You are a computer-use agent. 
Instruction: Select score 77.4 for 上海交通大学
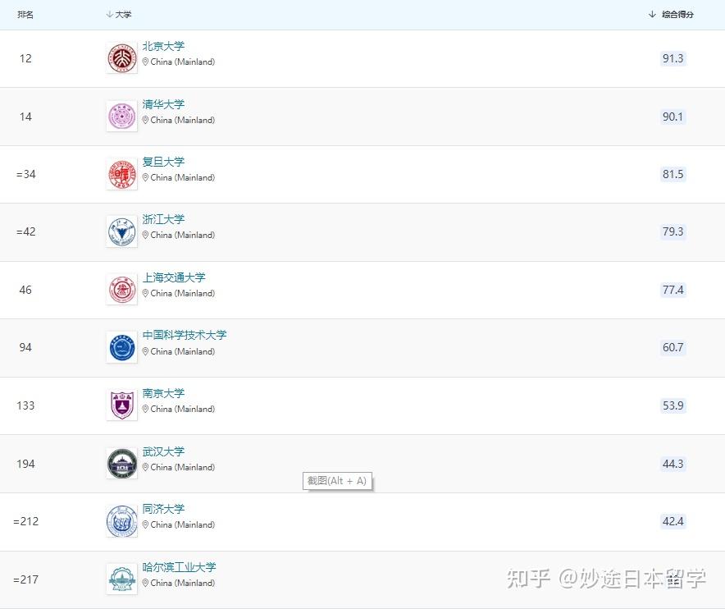point(673,290)
